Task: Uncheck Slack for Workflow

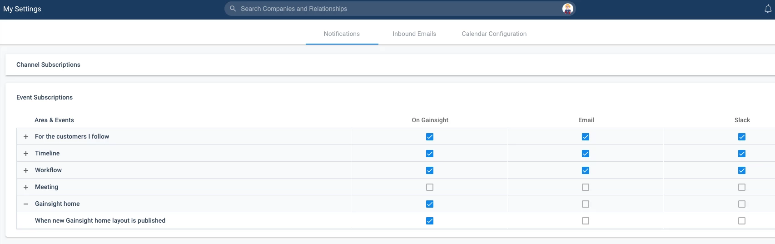Action: [x=742, y=170]
